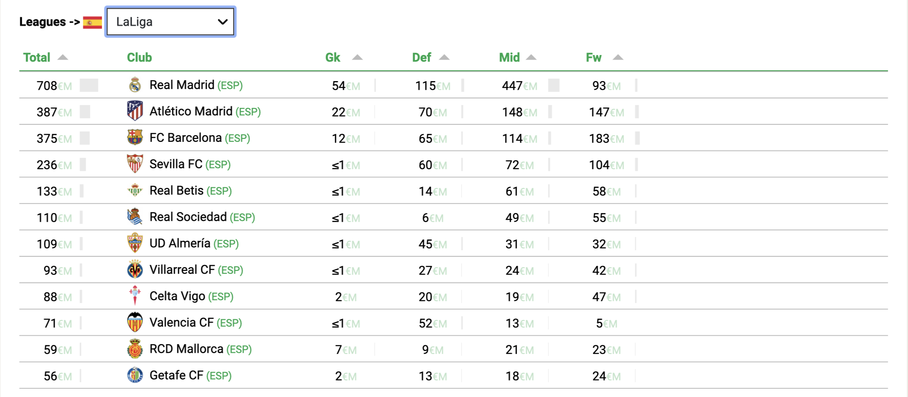Sort by Mid column arrow
The image size is (908, 397).
[531, 57]
